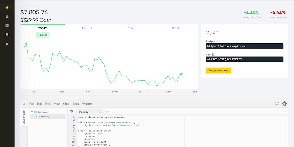Open the View menu
Screen dimensions: 294x147
57,104
